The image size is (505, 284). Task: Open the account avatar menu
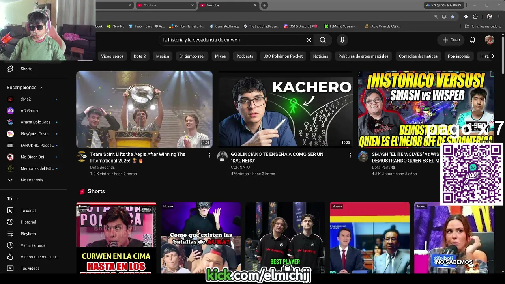coord(489,40)
